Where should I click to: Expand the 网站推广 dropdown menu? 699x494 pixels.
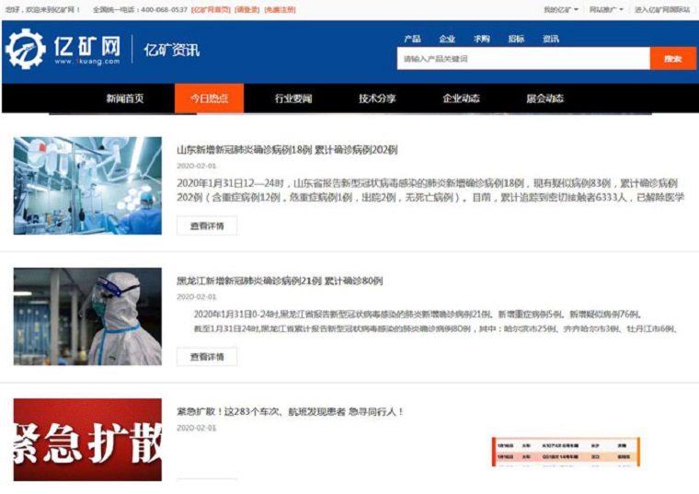605,10
